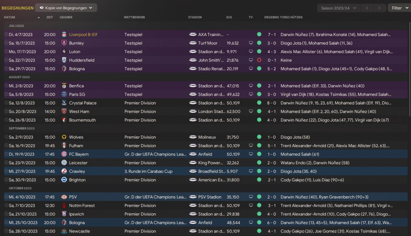Image resolution: width=411 pixels, height=236 pixels.
Task: Click the '3. Runde im Carabao Cup' competition
Action: (x=148, y=171)
